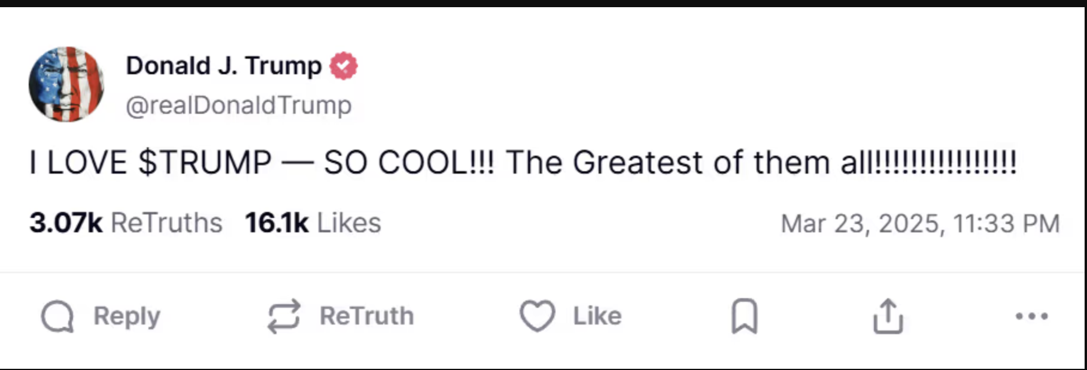Open the three-dot more options menu

(1031, 316)
